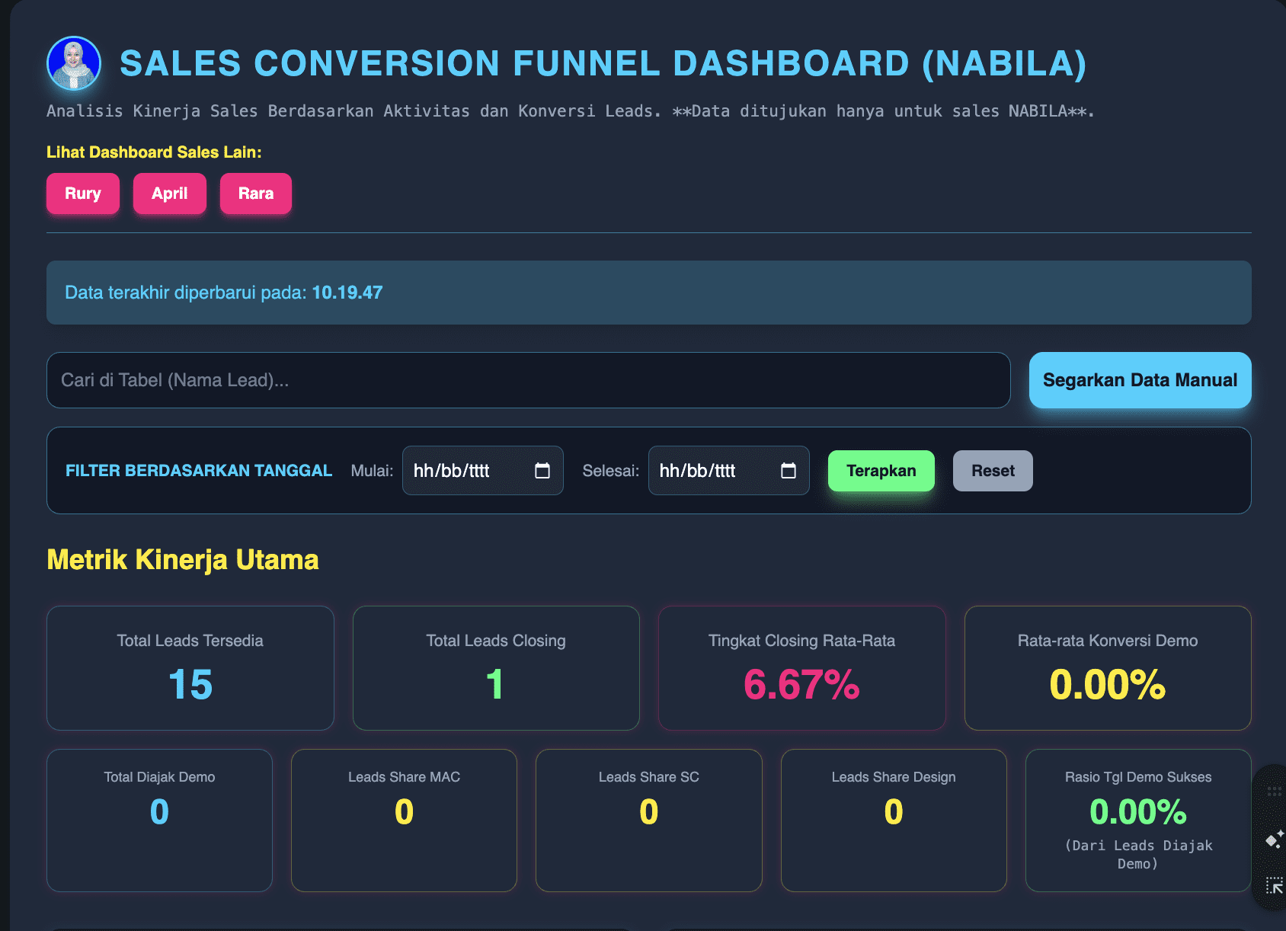
Task: Click the dotted selection arrow icon
Action: click(x=1274, y=885)
